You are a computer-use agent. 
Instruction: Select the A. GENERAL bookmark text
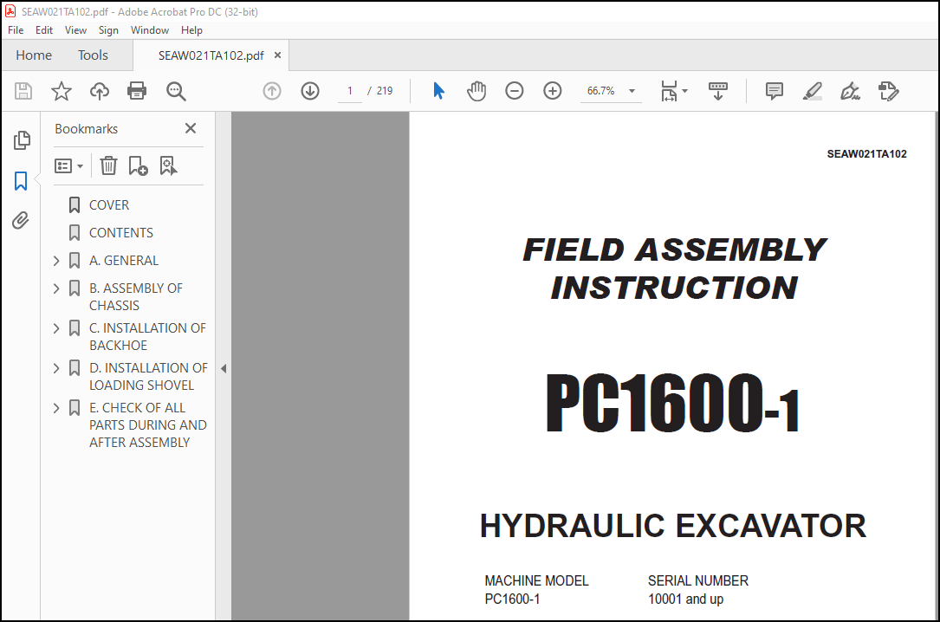click(124, 261)
